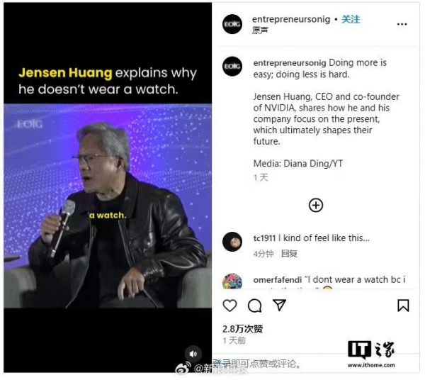Like the post with the heart icon
This screenshot has height=380, width=425.
click(229, 306)
